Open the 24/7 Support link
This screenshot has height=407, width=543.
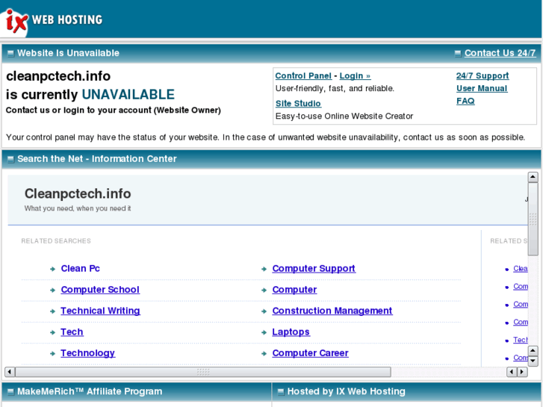tap(483, 76)
